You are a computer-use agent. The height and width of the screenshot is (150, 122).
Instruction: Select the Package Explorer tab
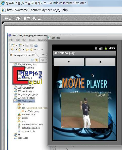tap(22, 55)
